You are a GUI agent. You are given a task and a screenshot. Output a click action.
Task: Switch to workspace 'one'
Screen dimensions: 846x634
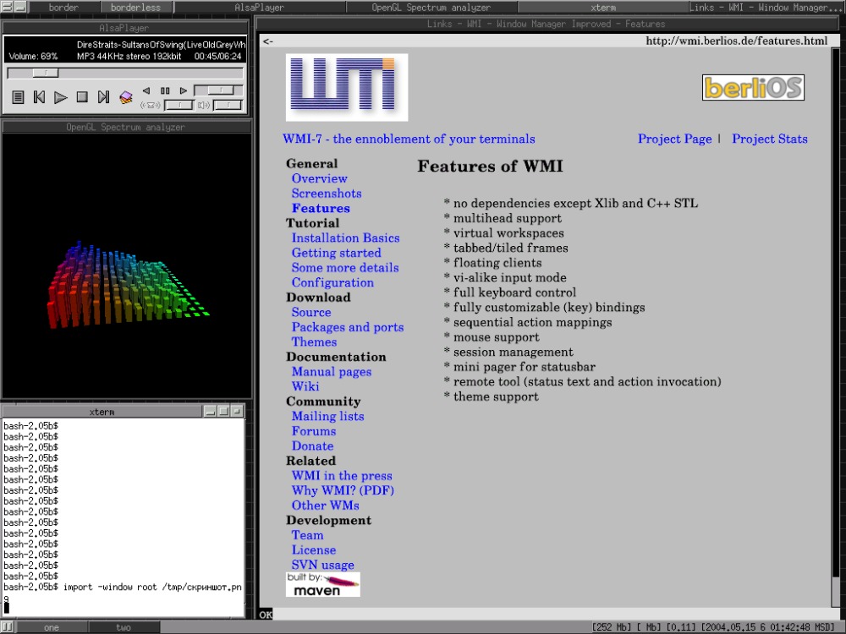point(52,627)
